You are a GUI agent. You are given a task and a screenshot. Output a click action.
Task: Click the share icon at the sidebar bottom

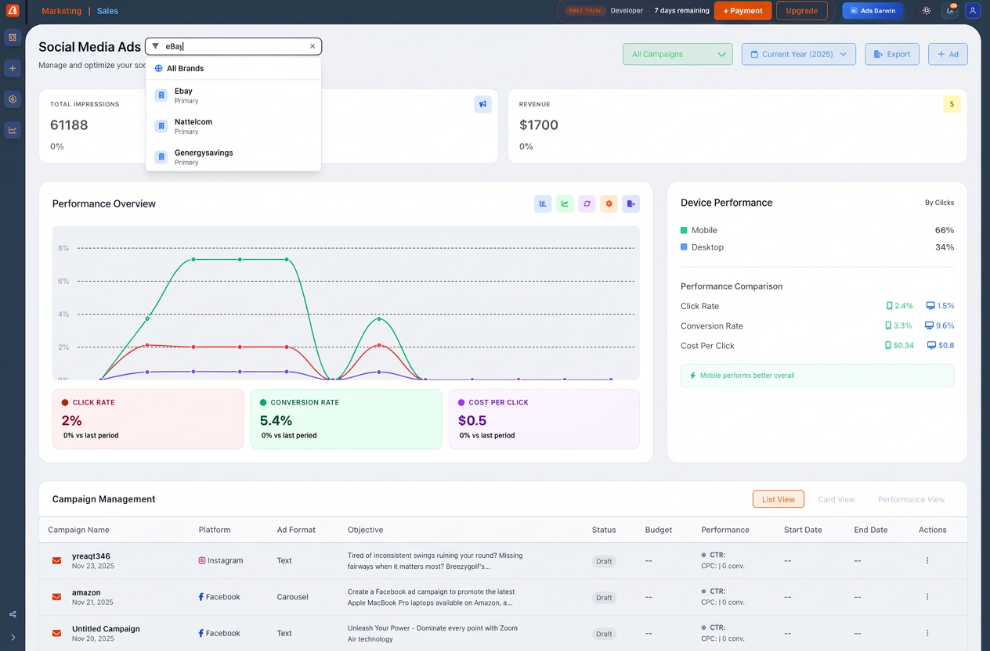[x=13, y=614]
